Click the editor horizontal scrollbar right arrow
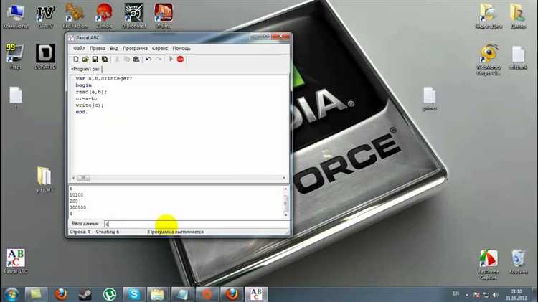The width and height of the screenshot is (538, 302). 284,178
